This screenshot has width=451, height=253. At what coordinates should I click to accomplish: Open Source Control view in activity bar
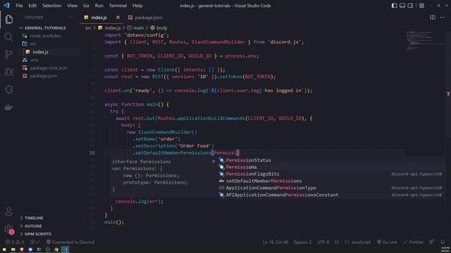point(9,54)
